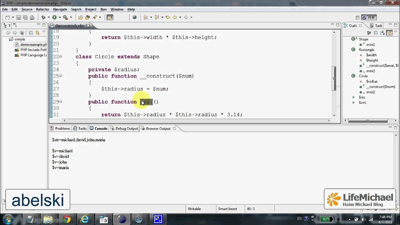
Task: Open the Refactor menu
Action: [x=43, y=9]
